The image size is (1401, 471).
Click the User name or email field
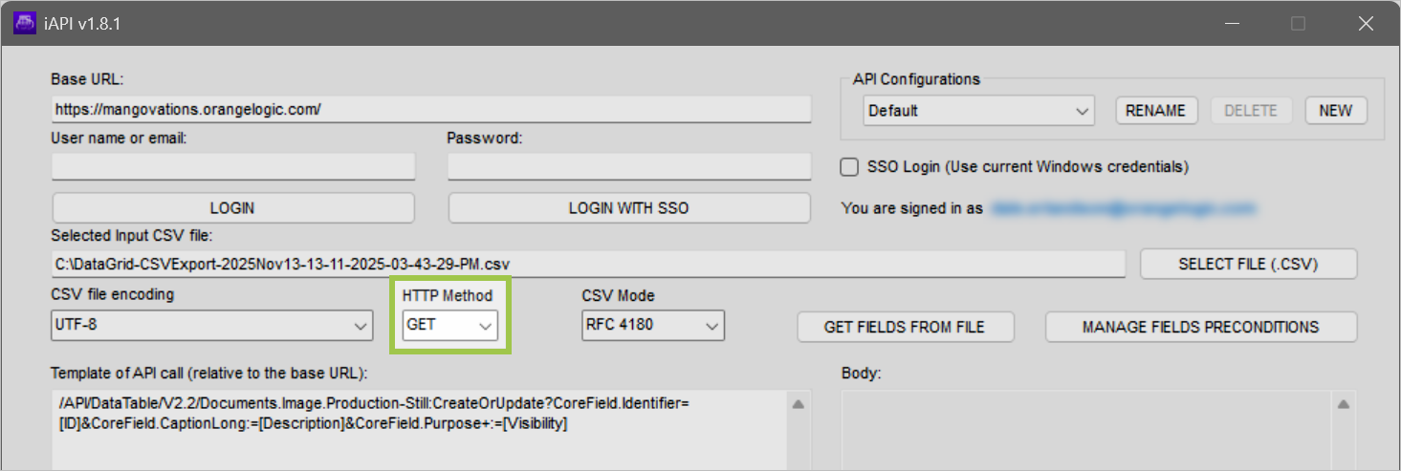[233, 167]
